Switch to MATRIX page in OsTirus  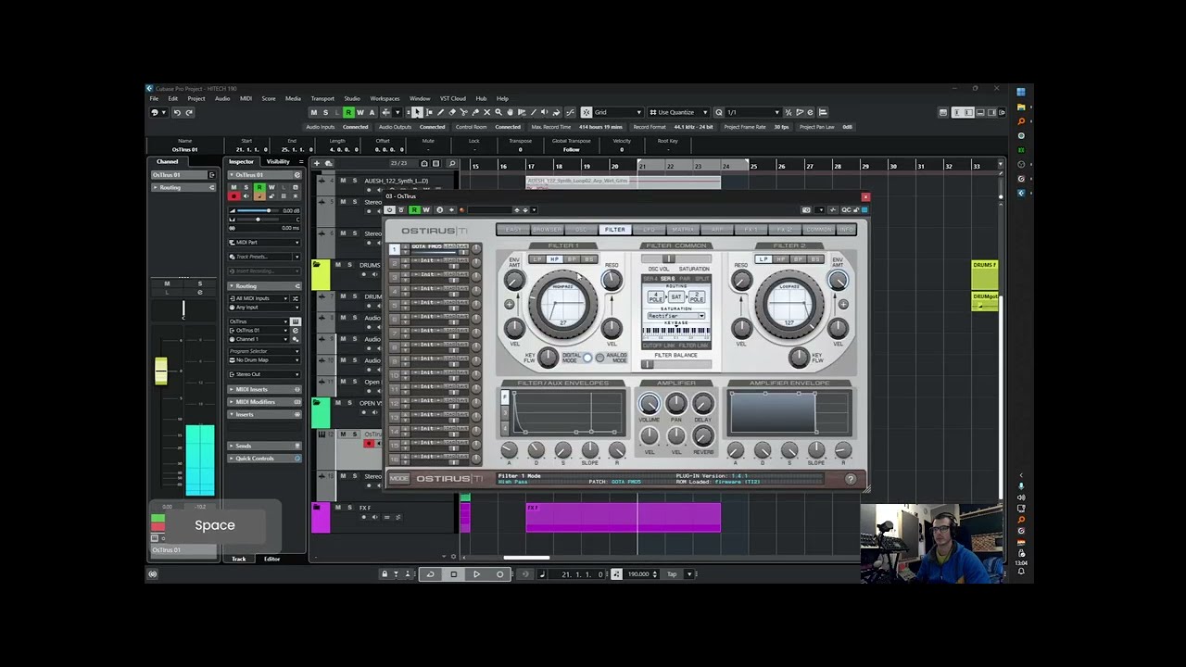(683, 229)
